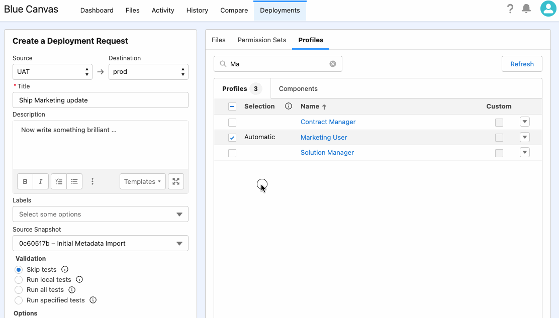
Task: Open Marketing User row actions dropdown
Action: tap(525, 137)
